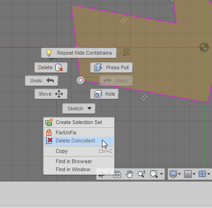
Task: Click the Viewports layout icon
Action: (x=203, y=174)
